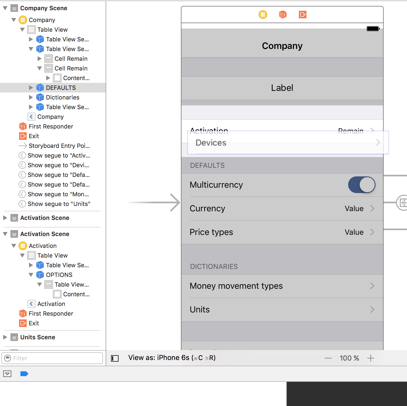The width and height of the screenshot is (407, 406).
Task: Click the First Responder cube in scene dock
Action: click(283, 14)
